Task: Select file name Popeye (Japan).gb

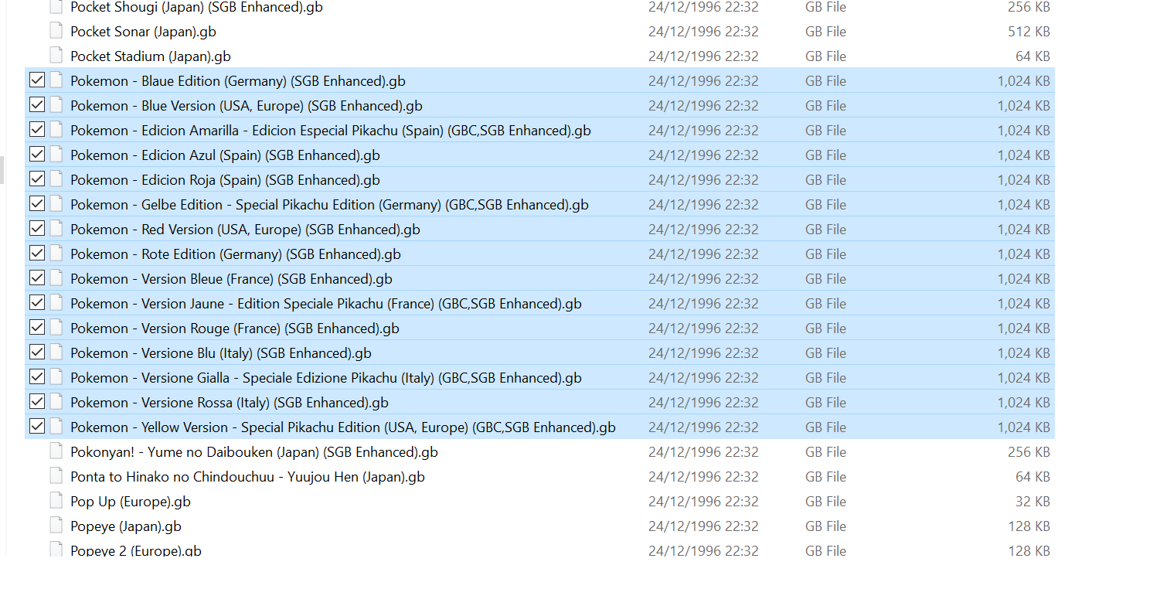Action: point(126,526)
